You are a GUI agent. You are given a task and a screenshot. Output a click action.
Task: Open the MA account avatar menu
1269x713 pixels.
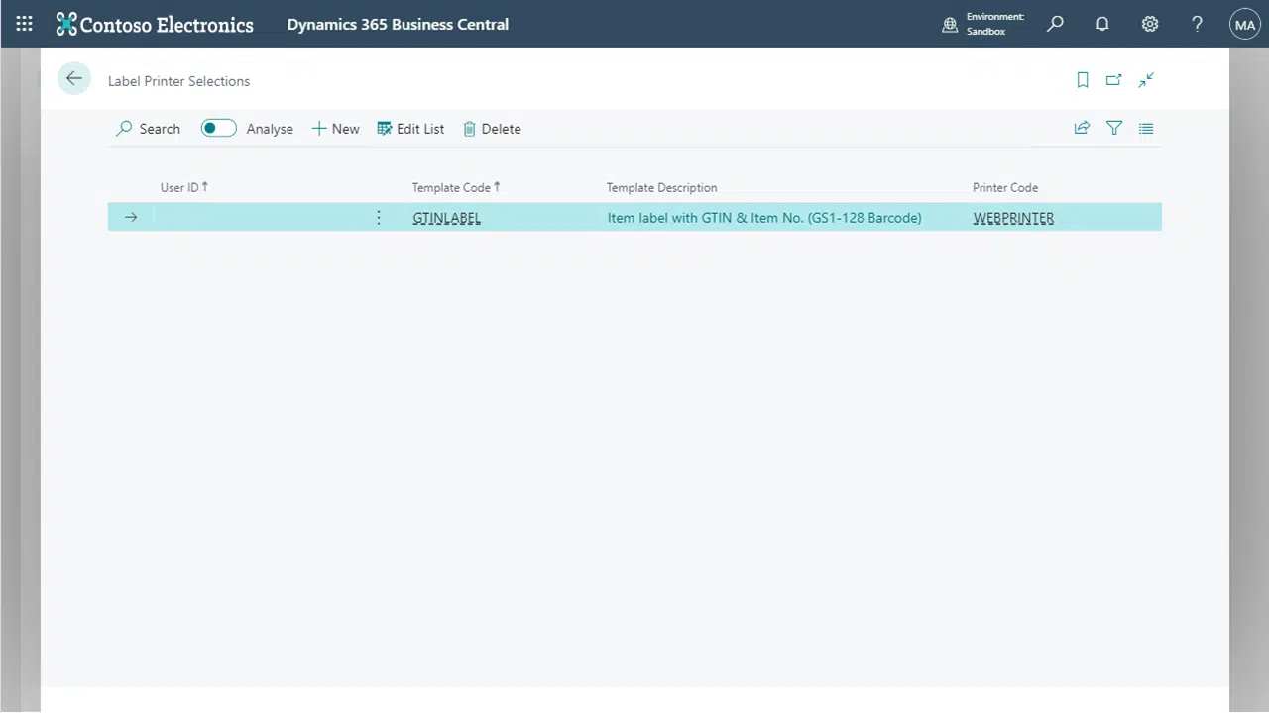point(1244,24)
